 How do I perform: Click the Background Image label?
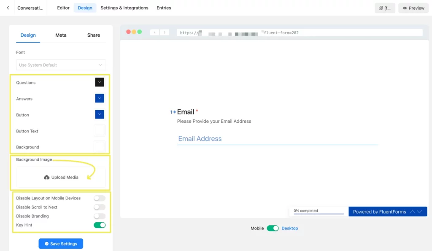34,159
